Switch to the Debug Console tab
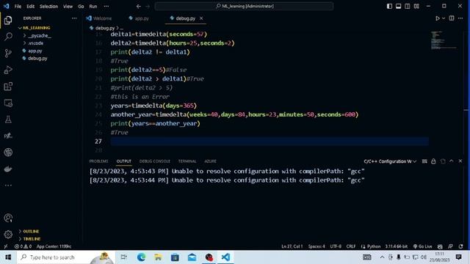 point(155,161)
